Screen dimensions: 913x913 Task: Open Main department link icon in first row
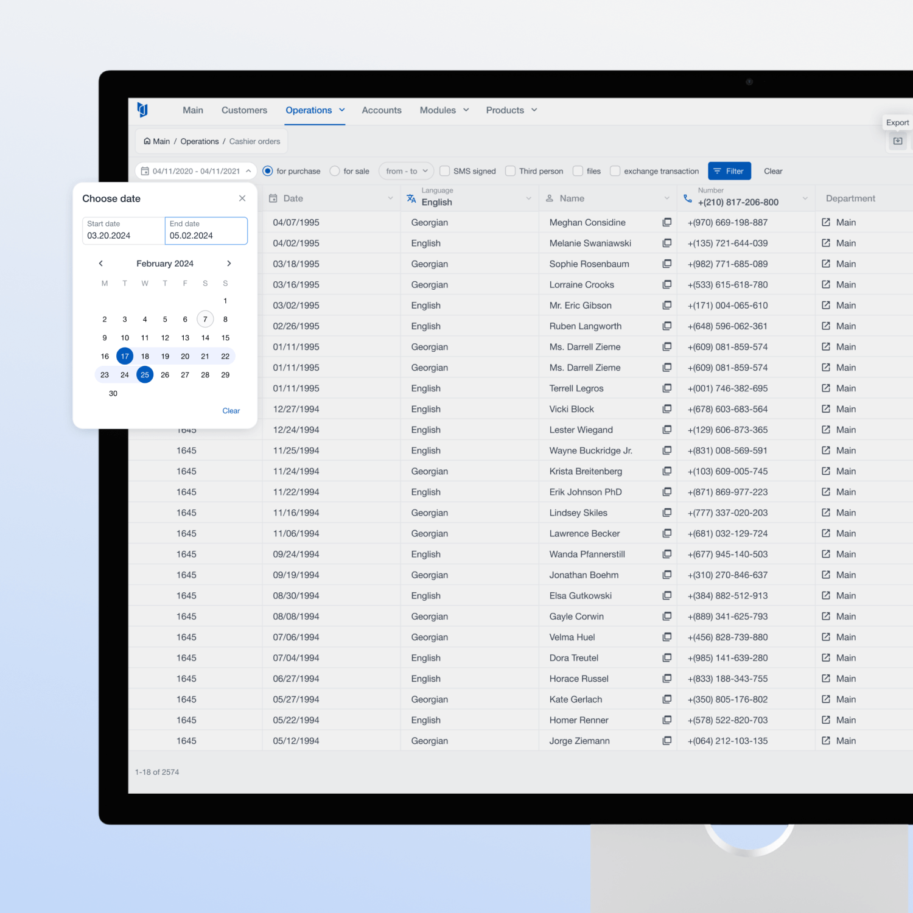[826, 223]
